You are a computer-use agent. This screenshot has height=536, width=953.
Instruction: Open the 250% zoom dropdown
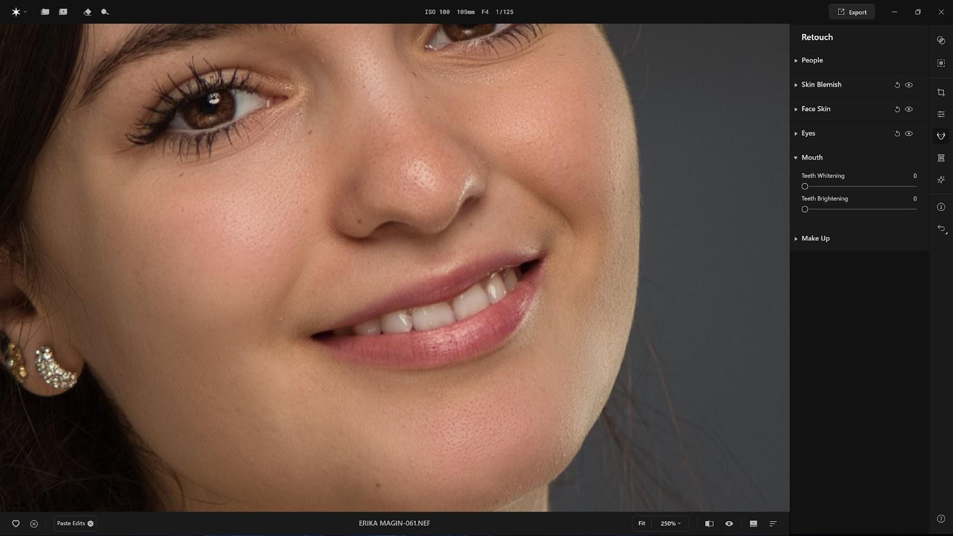(670, 523)
